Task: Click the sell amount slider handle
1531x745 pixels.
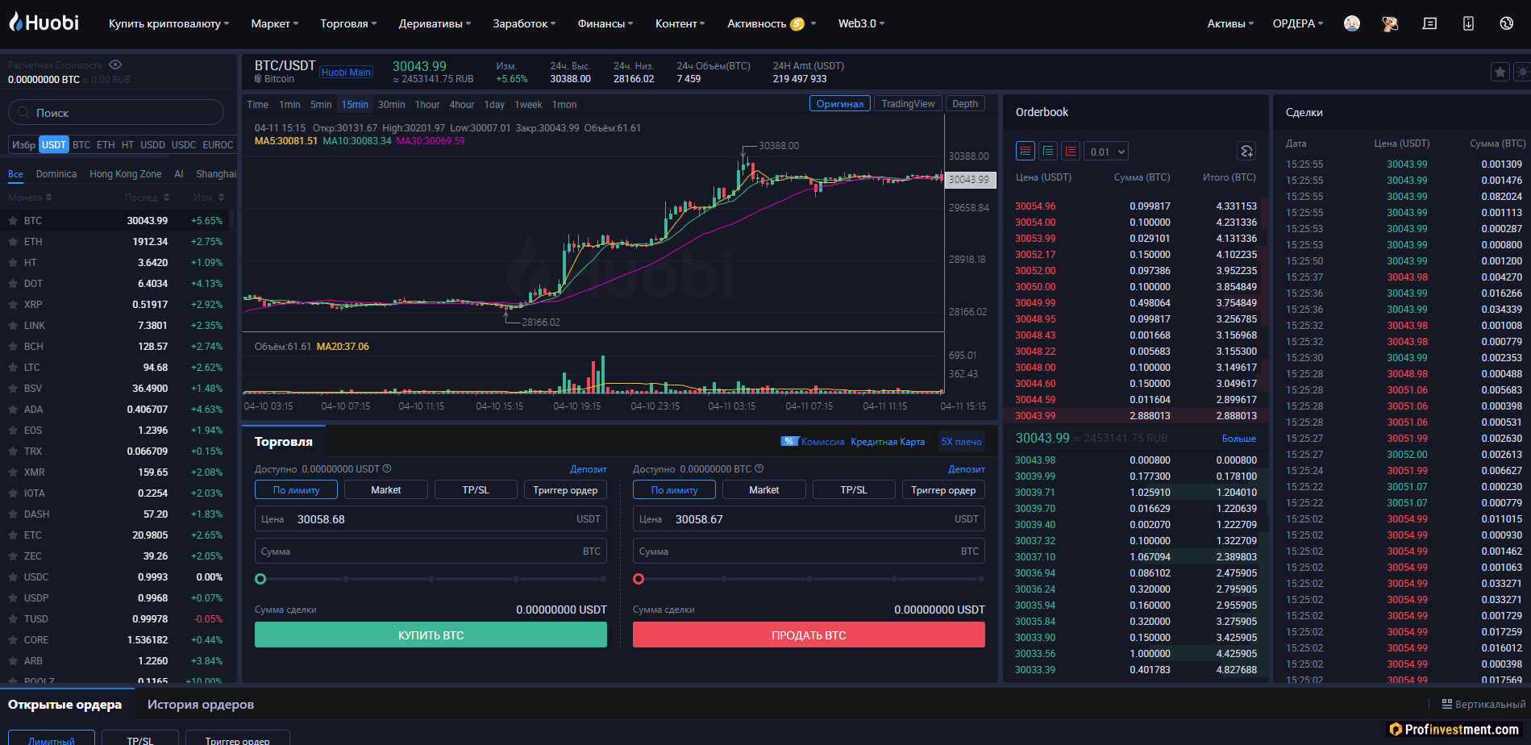Action: 639,579
